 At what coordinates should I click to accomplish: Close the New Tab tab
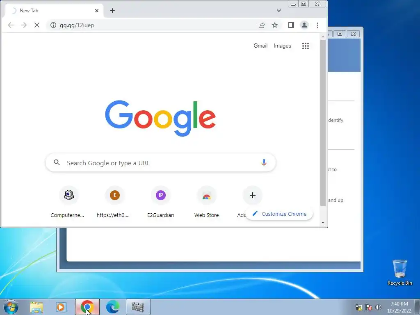click(97, 11)
